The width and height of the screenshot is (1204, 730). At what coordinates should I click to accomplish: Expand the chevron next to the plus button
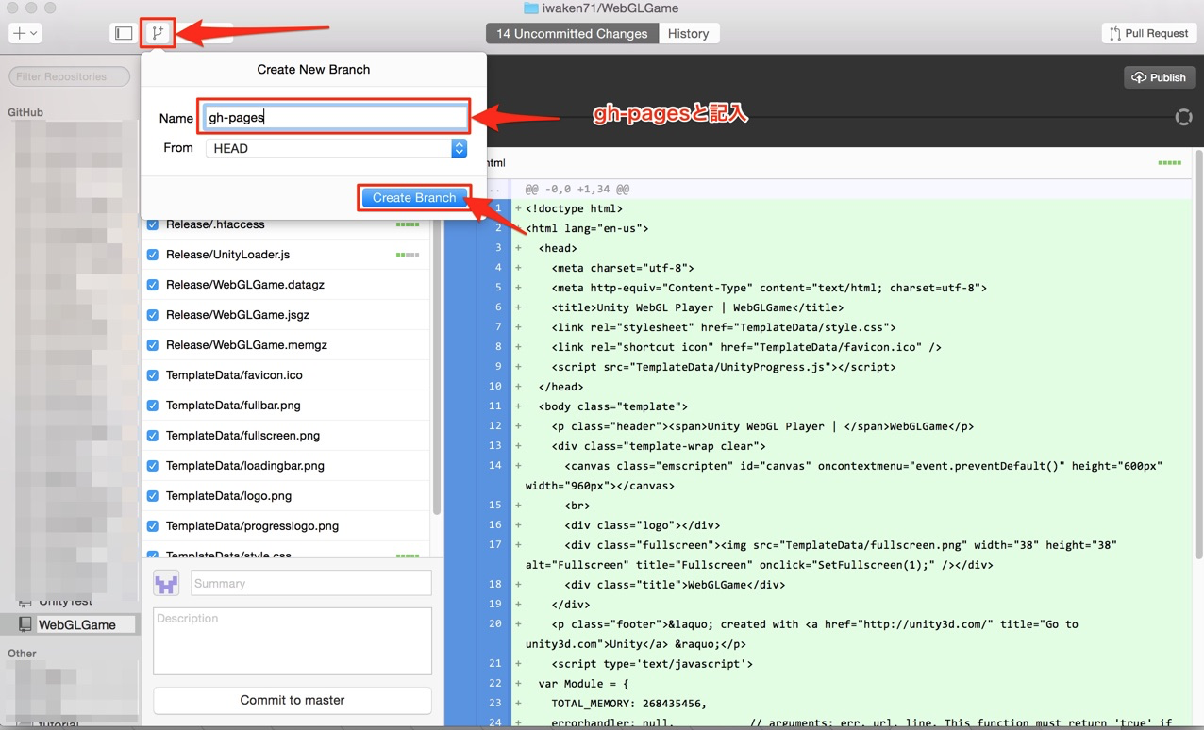pos(33,32)
